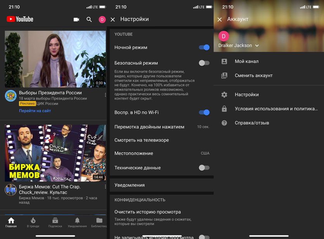Tap LTE signal indicator in Настройки status bar
Image resolution: width=324 pixels, height=239 pixels.
[199, 7]
